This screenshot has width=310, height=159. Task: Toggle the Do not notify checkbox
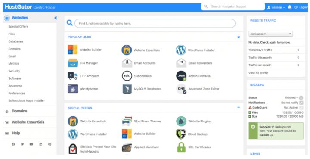pyautogui.click(x=301, y=103)
